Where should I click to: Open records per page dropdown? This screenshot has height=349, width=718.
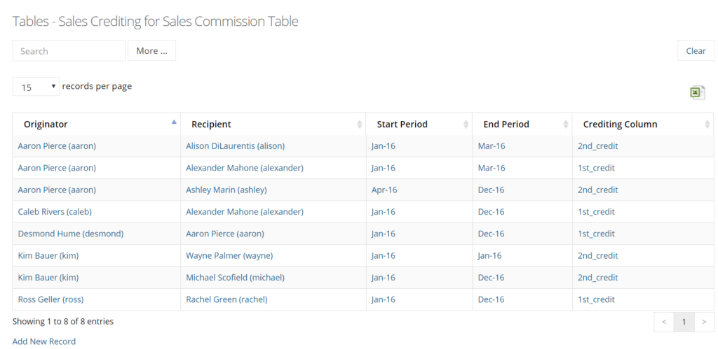coord(36,87)
